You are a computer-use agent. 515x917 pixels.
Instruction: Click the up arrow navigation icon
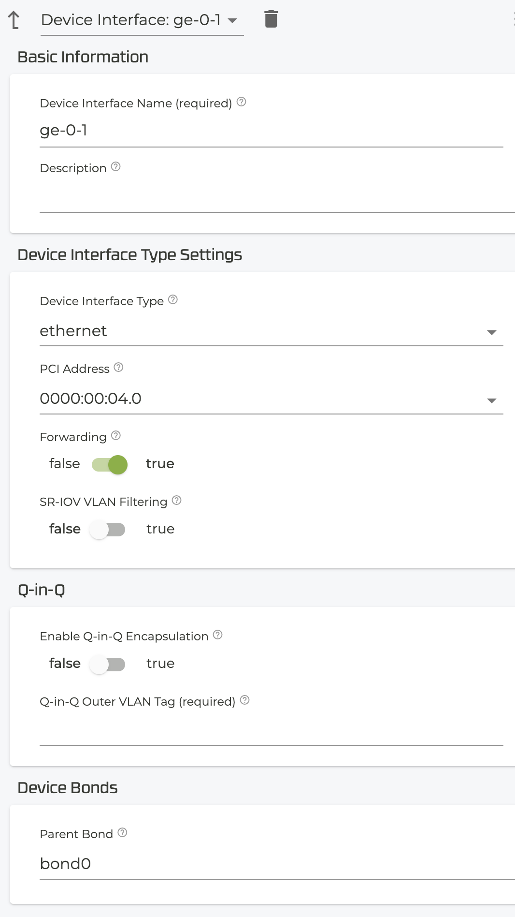click(14, 20)
